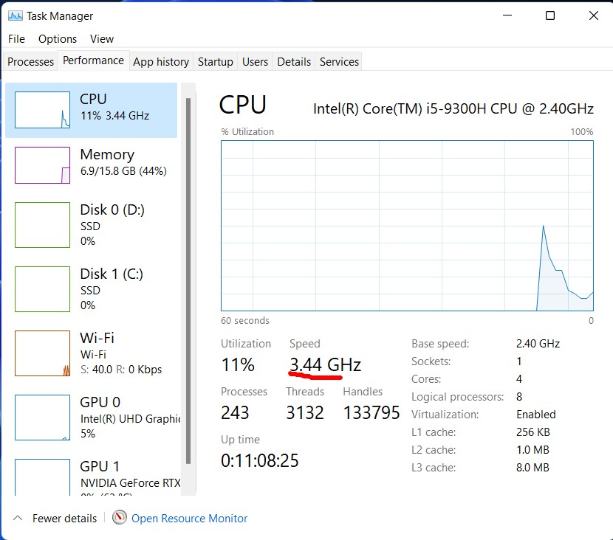Select the Memory mini graph thumbnail
Screen dimensions: 613x540
[x=42, y=165]
